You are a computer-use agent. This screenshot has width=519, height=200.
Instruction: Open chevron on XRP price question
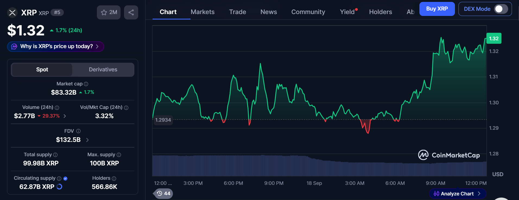point(97,46)
